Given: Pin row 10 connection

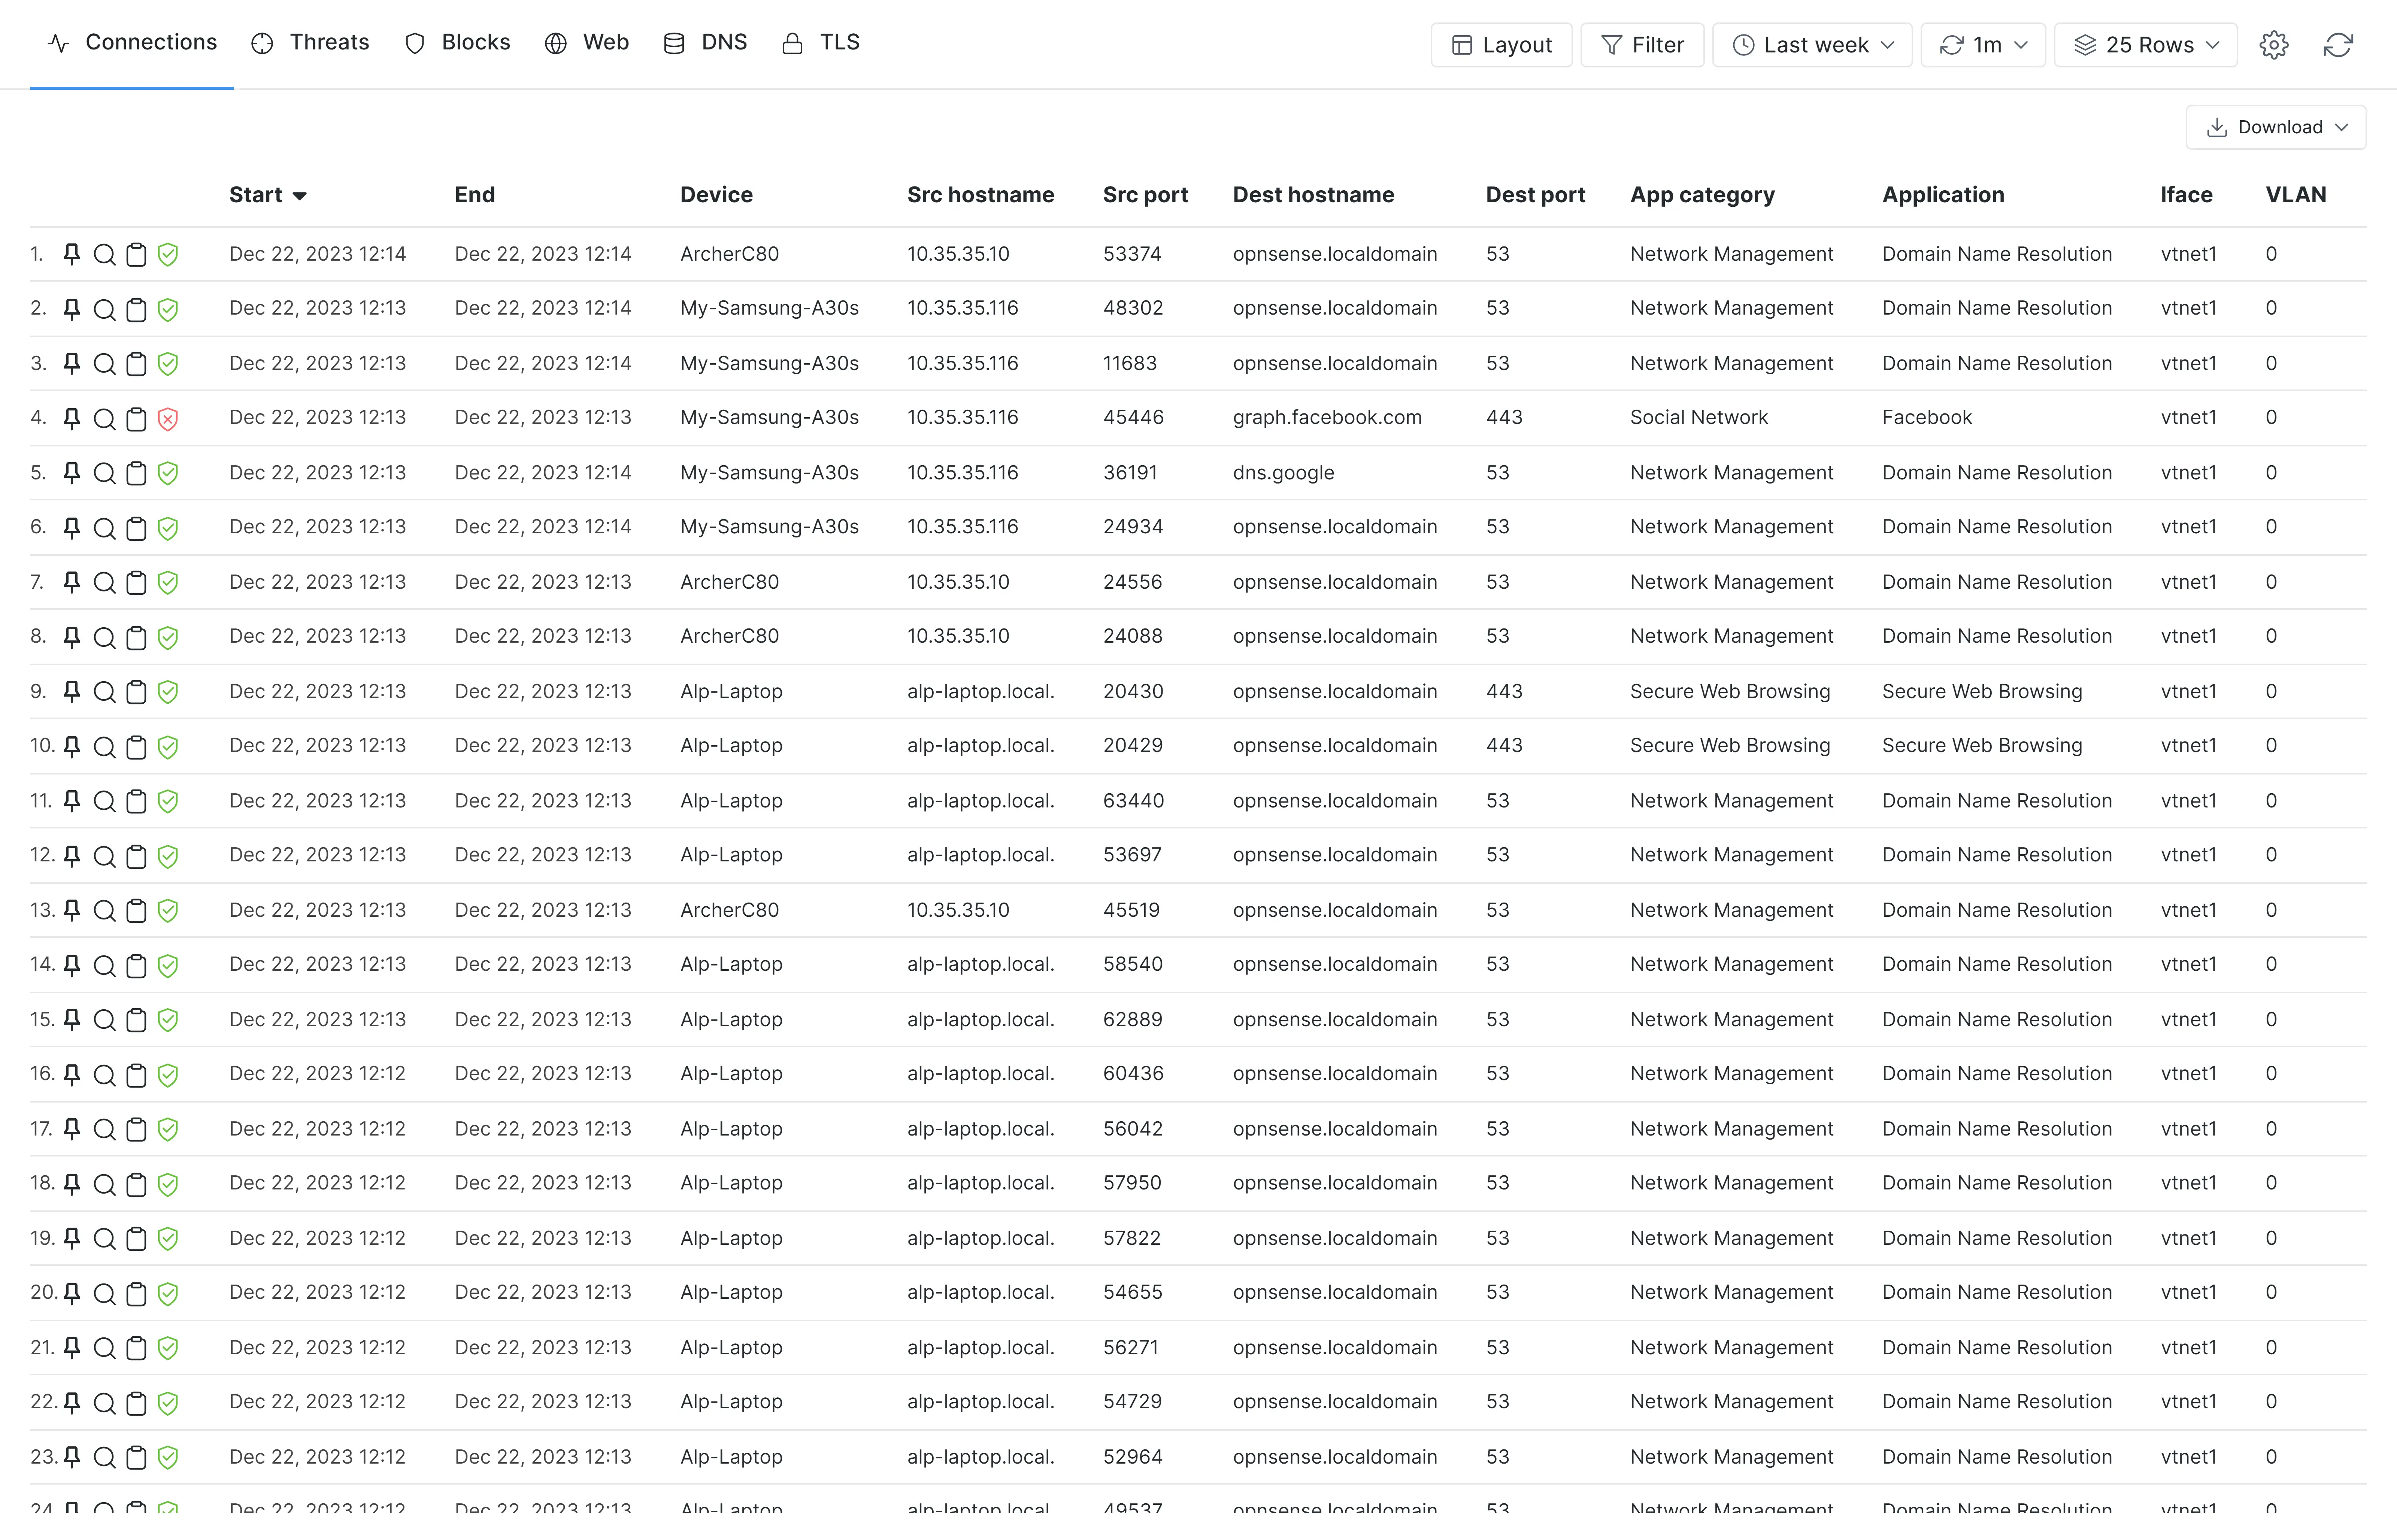Looking at the screenshot, I should 72,747.
